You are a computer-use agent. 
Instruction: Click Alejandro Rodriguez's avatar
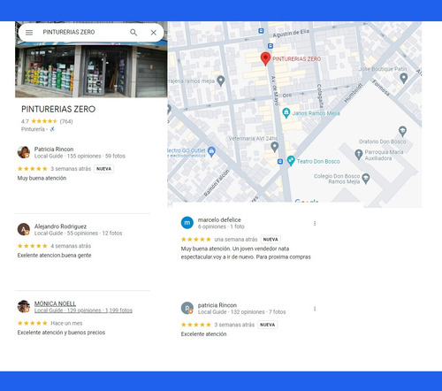[24, 229]
